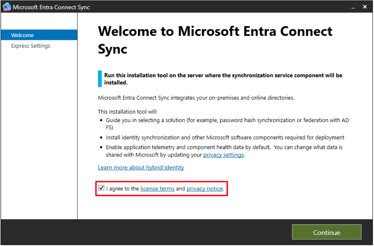
Task: Click the Microsoft Entra Connect Sync app icon
Action: tap(7, 7)
